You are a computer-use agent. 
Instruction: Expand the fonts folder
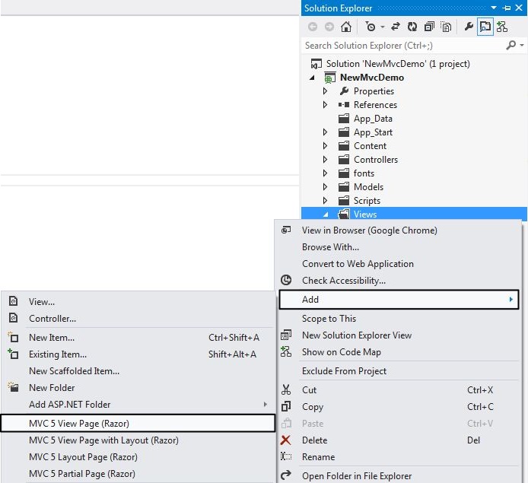pos(325,173)
